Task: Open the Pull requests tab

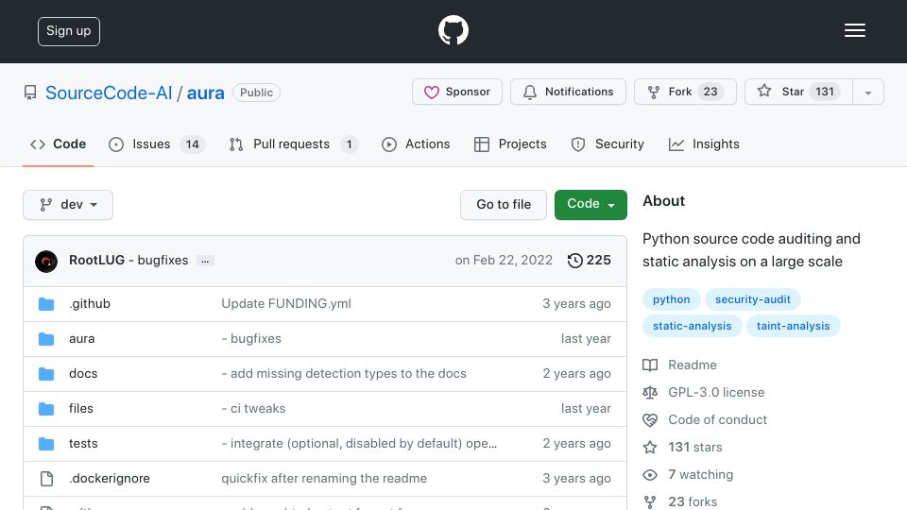Action: (x=293, y=144)
